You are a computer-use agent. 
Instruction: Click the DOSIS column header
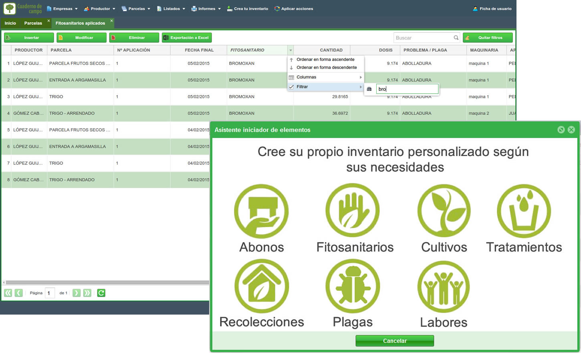(x=375, y=50)
